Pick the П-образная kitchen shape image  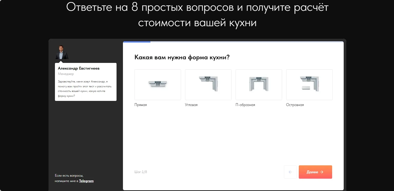point(259,85)
